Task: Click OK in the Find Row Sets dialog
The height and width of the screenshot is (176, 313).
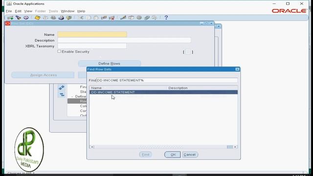Action: click(x=173, y=154)
